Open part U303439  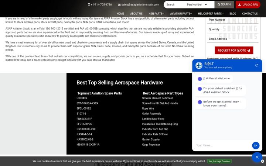82,98
